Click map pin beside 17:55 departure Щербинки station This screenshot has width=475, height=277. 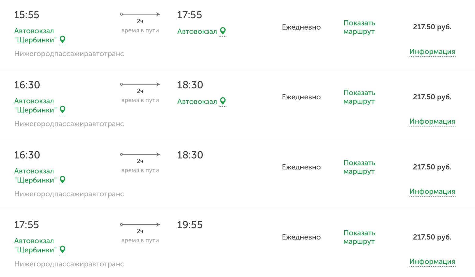click(62, 249)
